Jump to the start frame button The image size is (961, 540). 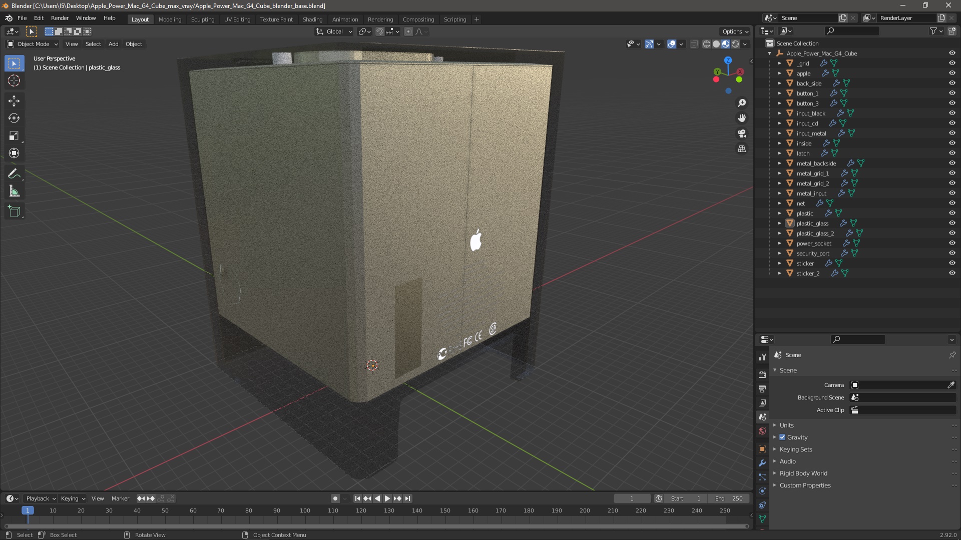pos(357,498)
